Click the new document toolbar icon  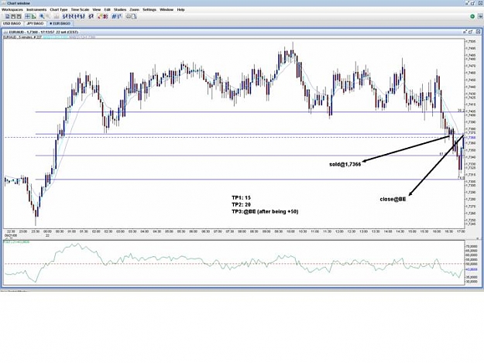point(8,16)
